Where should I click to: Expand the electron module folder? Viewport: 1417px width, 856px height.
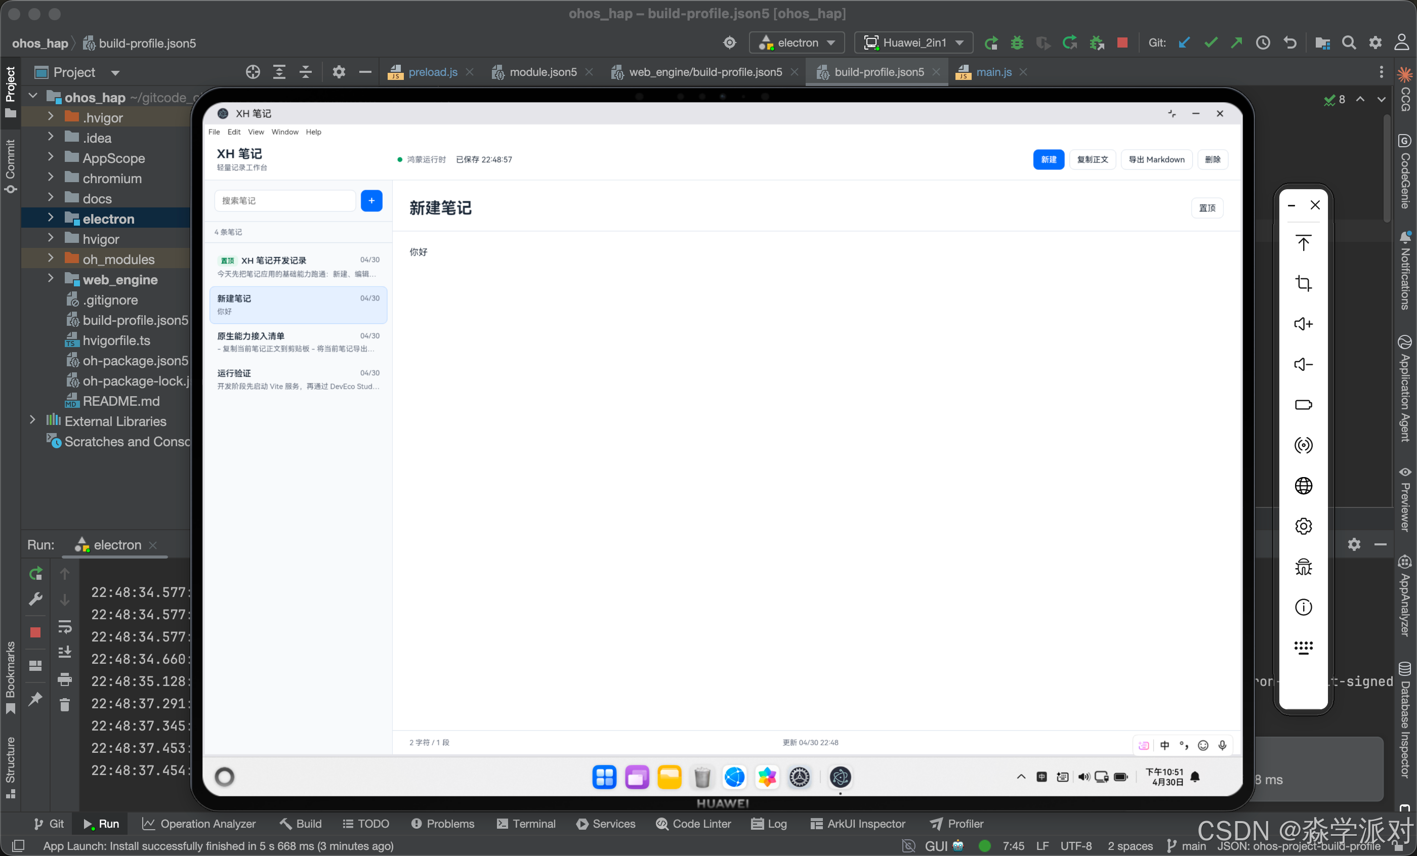51,218
